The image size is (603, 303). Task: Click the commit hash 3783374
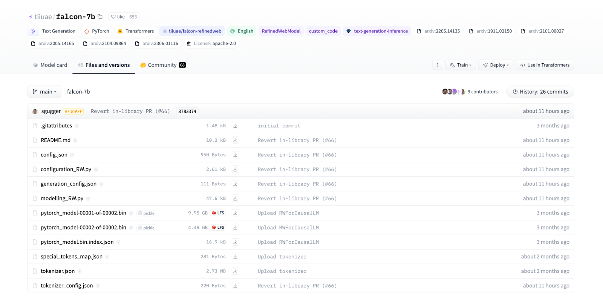tap(187, 112)
